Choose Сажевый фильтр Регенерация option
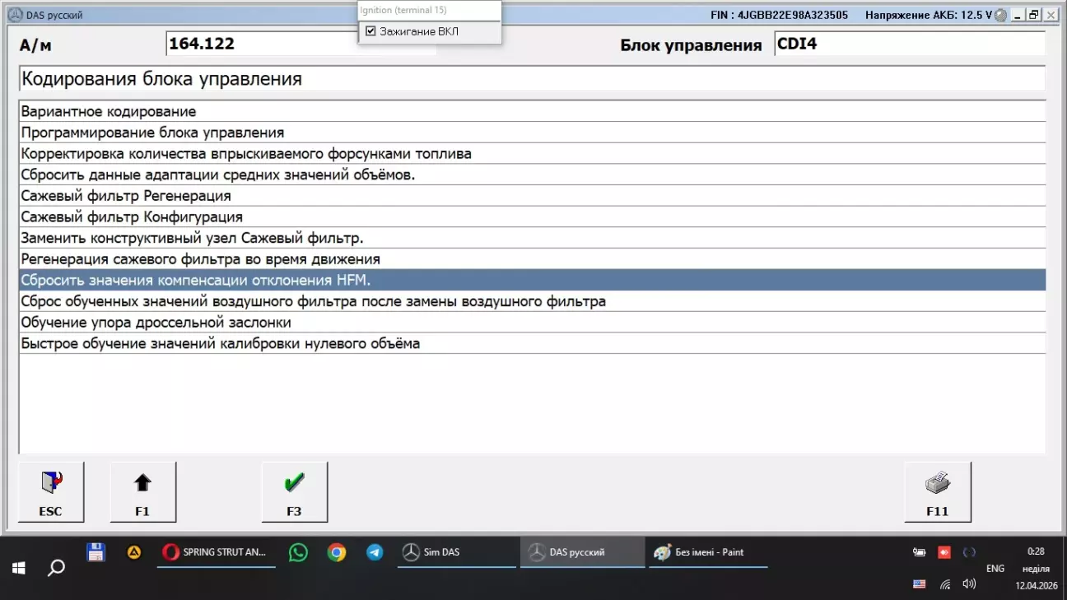The height and width of the screenshot is (600, 1067). coord(126,196)
